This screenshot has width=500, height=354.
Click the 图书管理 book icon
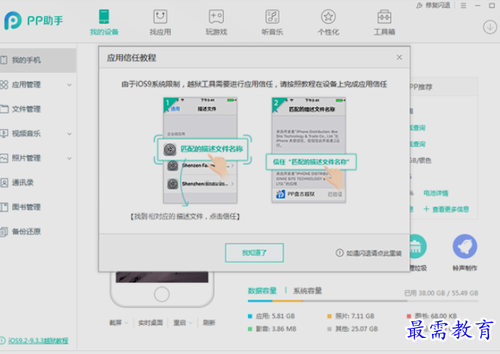[4, 207]
